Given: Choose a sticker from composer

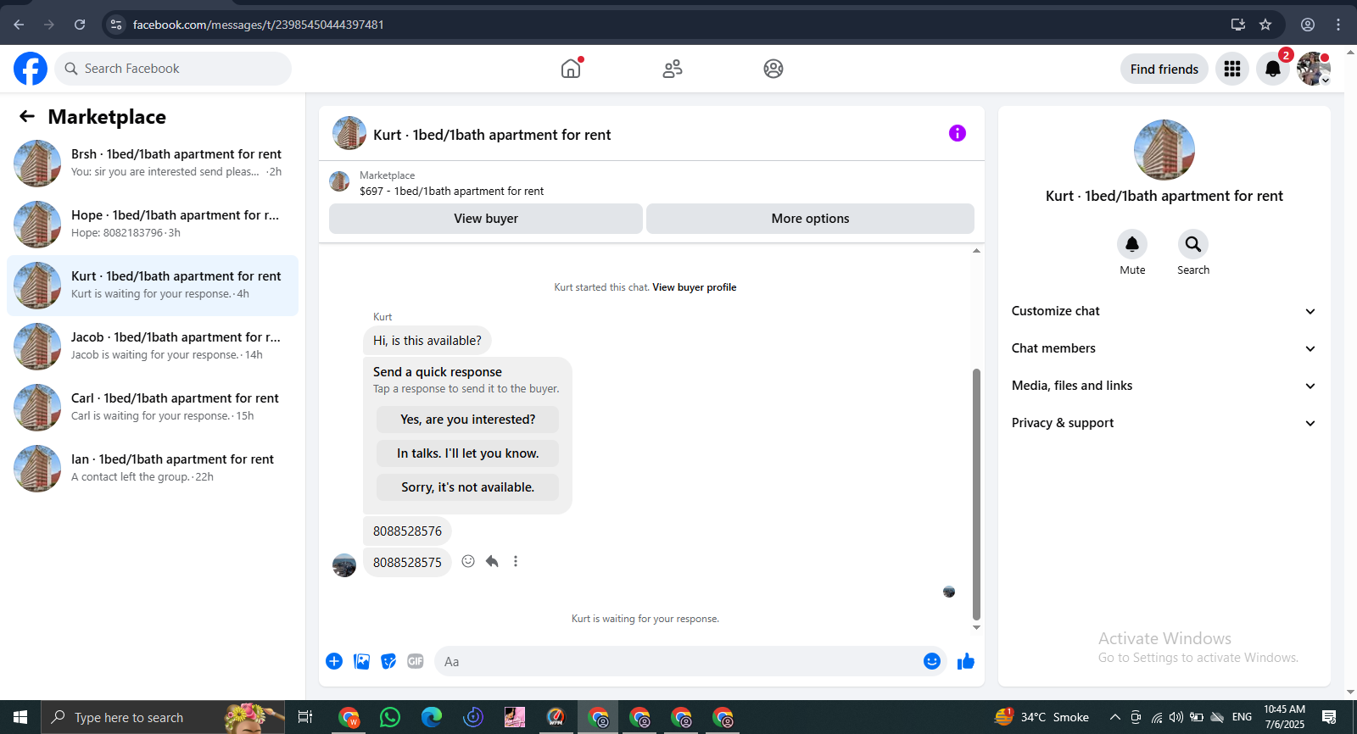Looking at the screenshot, I should (388, 661).
